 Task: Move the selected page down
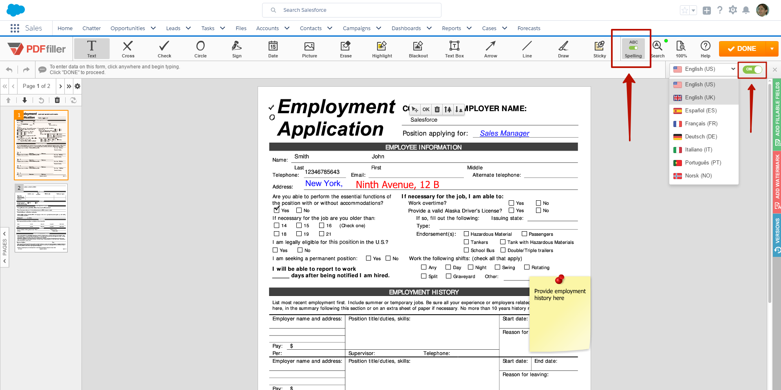24,100
